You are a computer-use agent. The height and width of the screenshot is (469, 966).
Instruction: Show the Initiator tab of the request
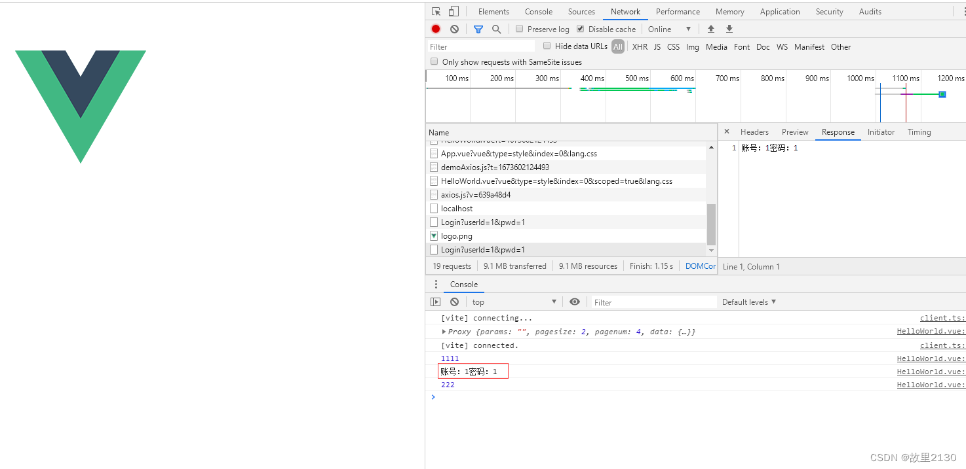pos(881,131)
